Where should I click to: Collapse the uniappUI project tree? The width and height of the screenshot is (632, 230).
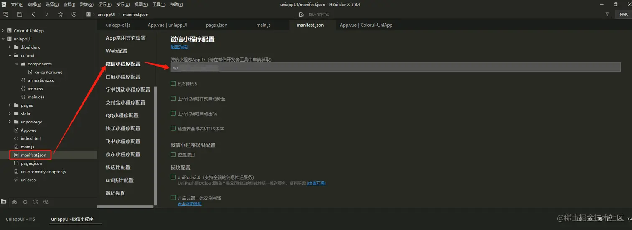click(x=3, y=39)
